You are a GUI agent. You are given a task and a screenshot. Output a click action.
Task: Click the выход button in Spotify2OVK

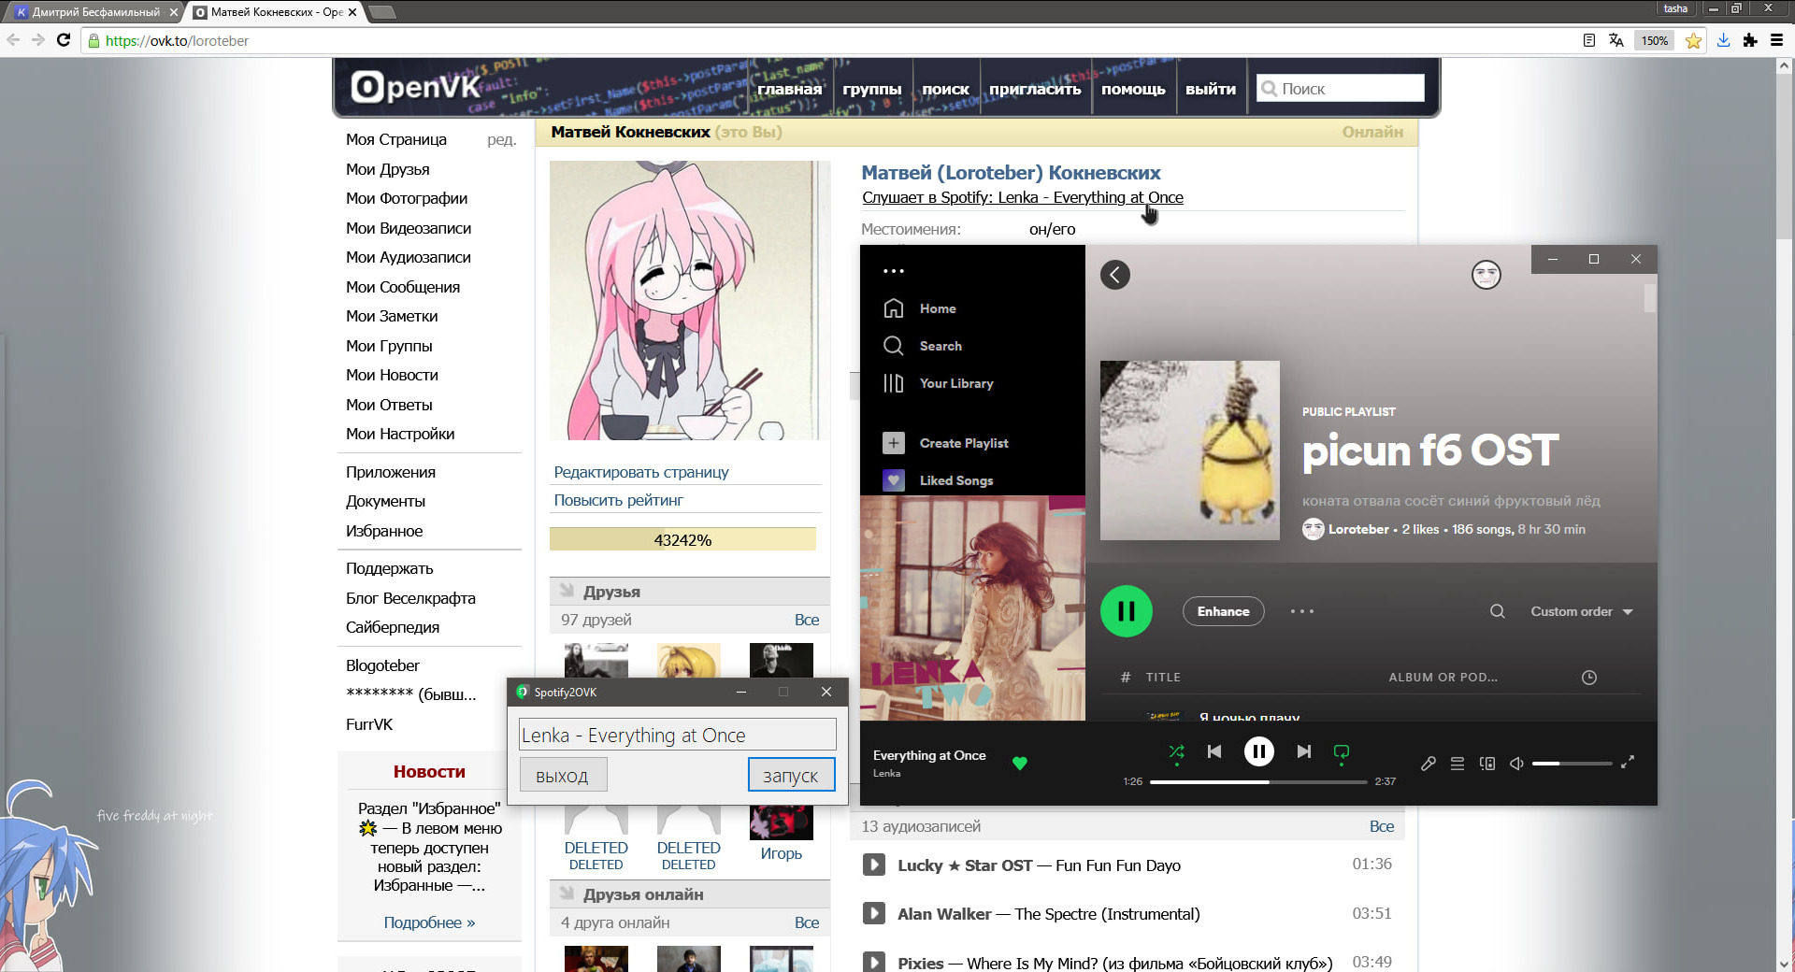pos(563,775)
